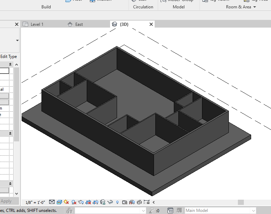Screen dimensions: 271x214
Task: Click the horizontal view scrollbar thumb
Action: [241, 202]
